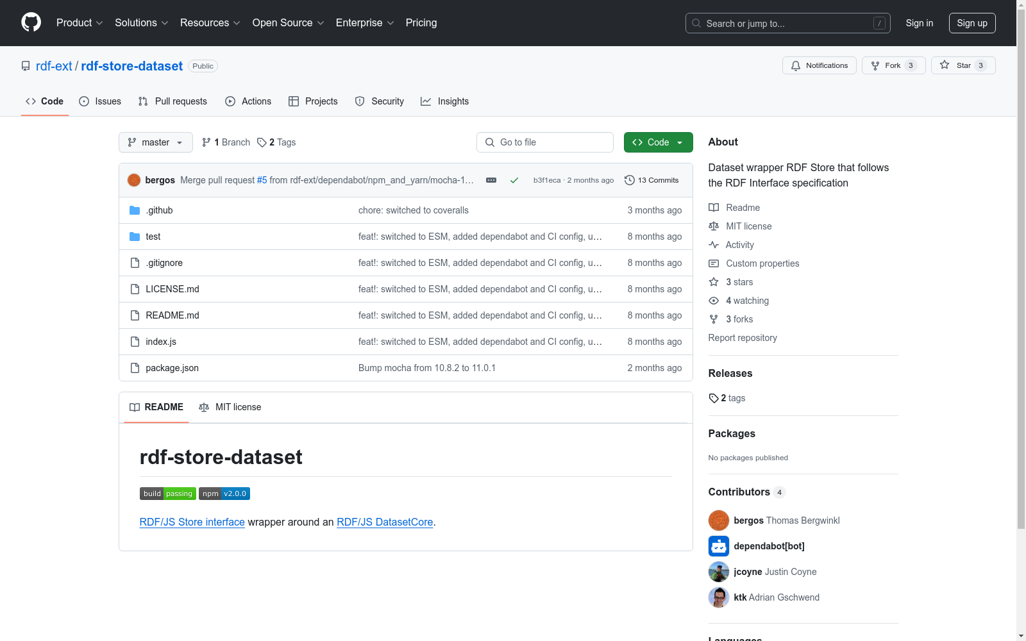Click the index.js file icon

(x=135, y=342)
